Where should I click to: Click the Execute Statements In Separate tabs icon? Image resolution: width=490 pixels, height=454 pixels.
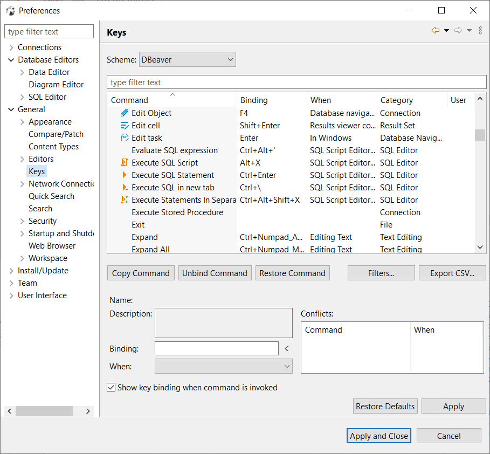coord(125,200)
